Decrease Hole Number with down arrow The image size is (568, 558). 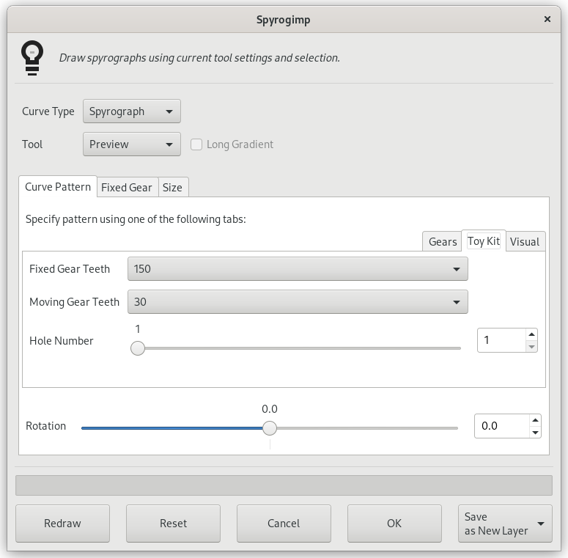coord(531,346)
